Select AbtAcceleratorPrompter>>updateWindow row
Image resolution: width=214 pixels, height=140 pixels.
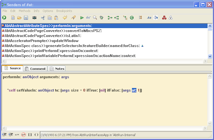(x=105, y=41)
